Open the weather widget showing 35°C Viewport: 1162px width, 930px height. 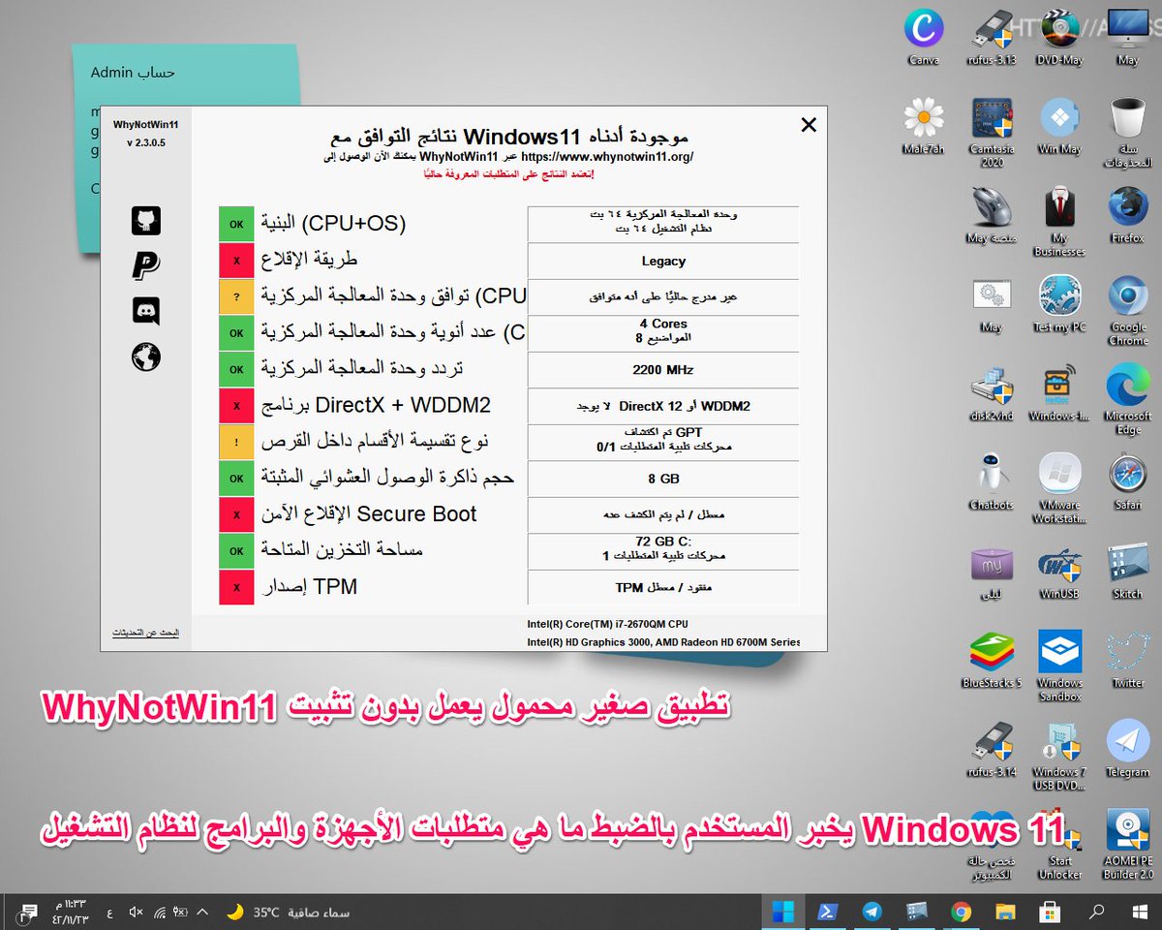pos(288,912)
